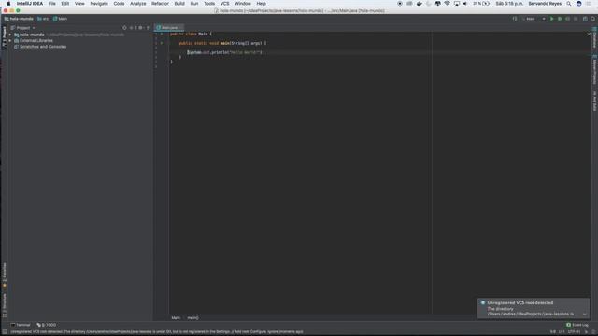
Task: Select the External Libraries row
Action: click(x=80, y=41)
